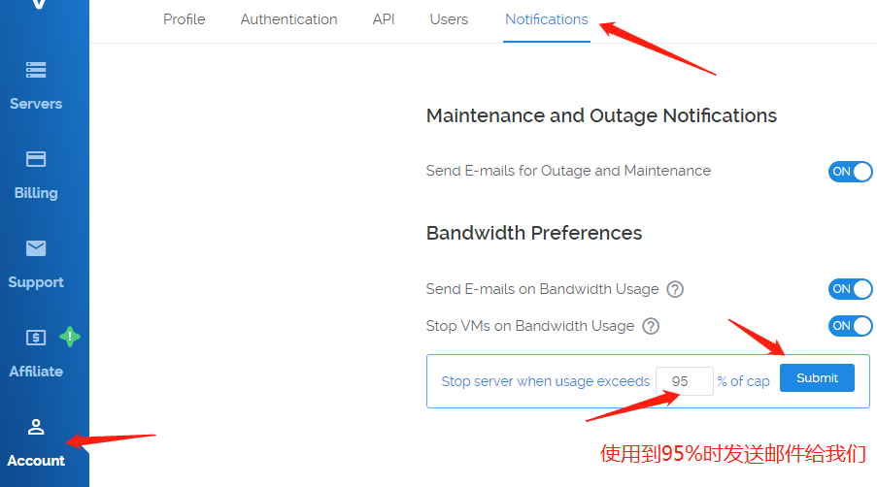
Task: Switch to the Authentication tab
Action: (x=288, y=19)
